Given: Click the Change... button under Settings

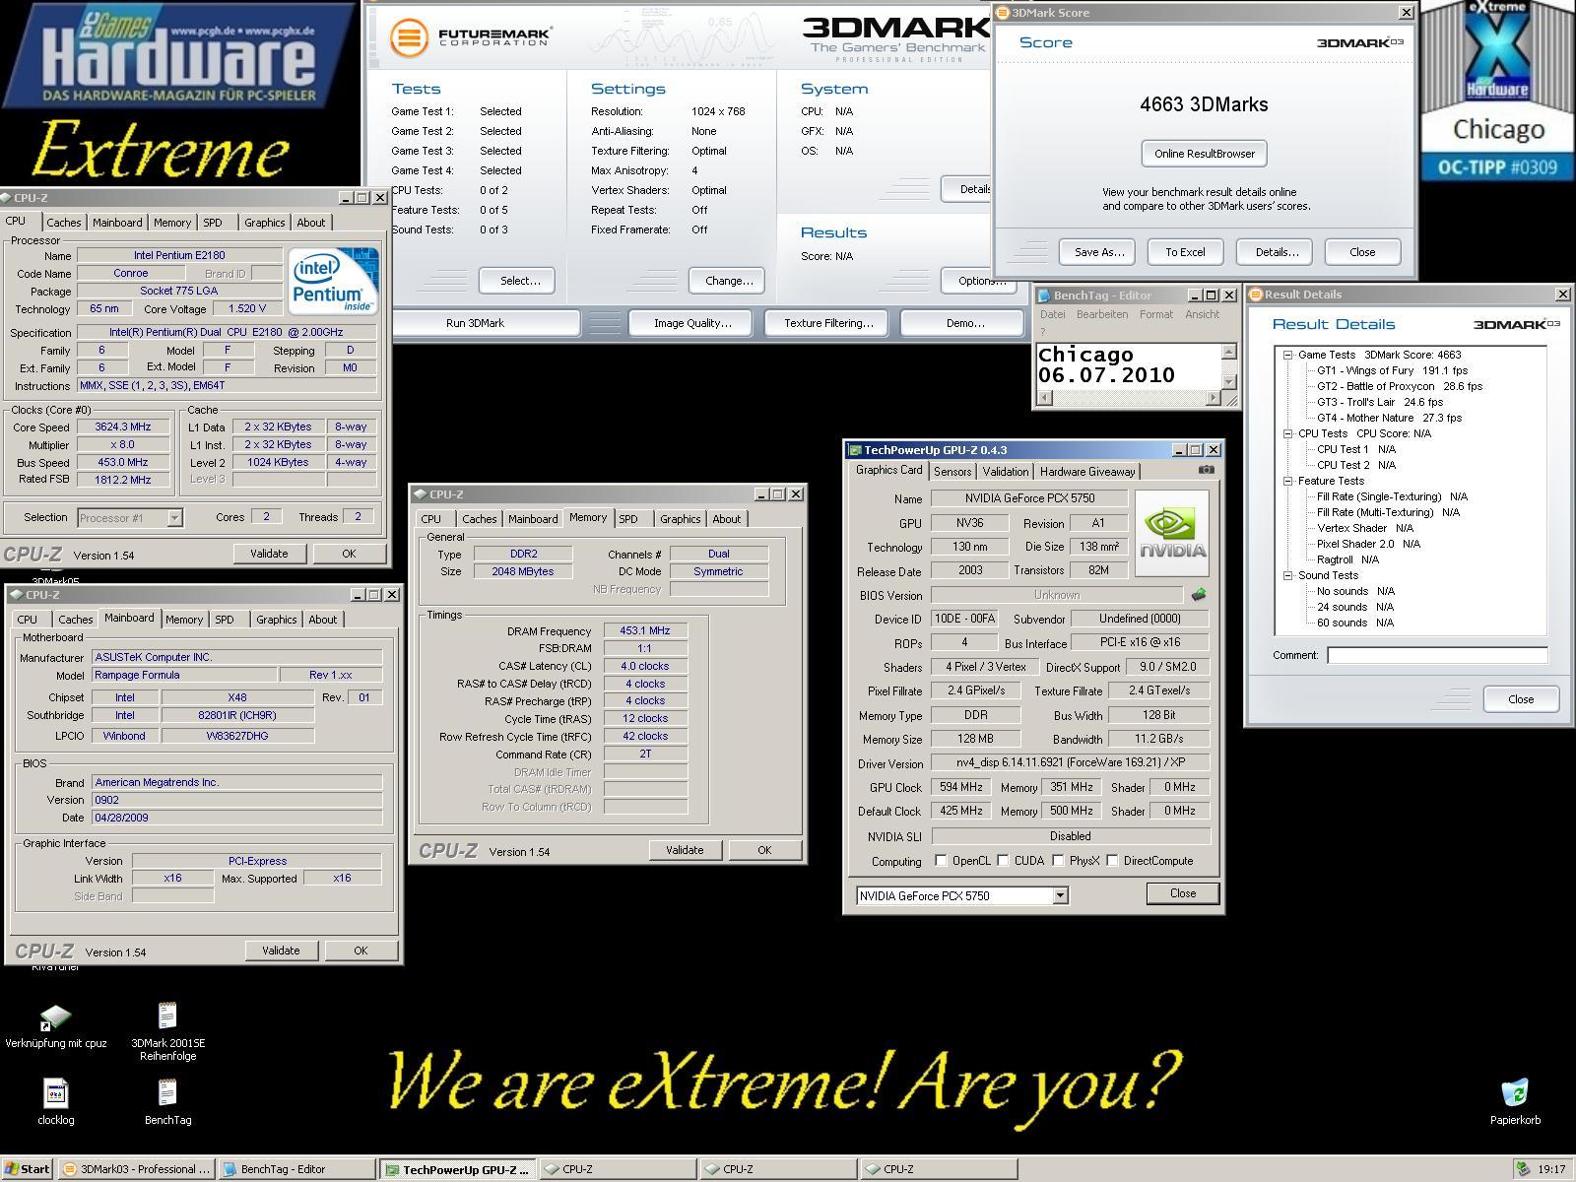Looking at the screenshot, I should tap(728, 281).
